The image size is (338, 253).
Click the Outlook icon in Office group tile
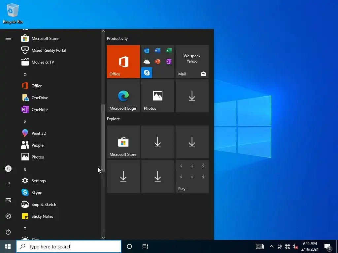point(147,50)
